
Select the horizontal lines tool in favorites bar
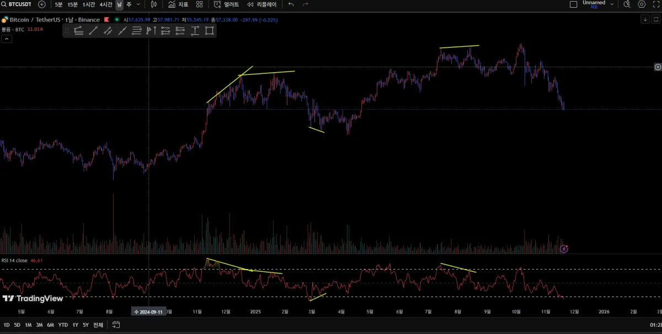[x=137, y=31]
